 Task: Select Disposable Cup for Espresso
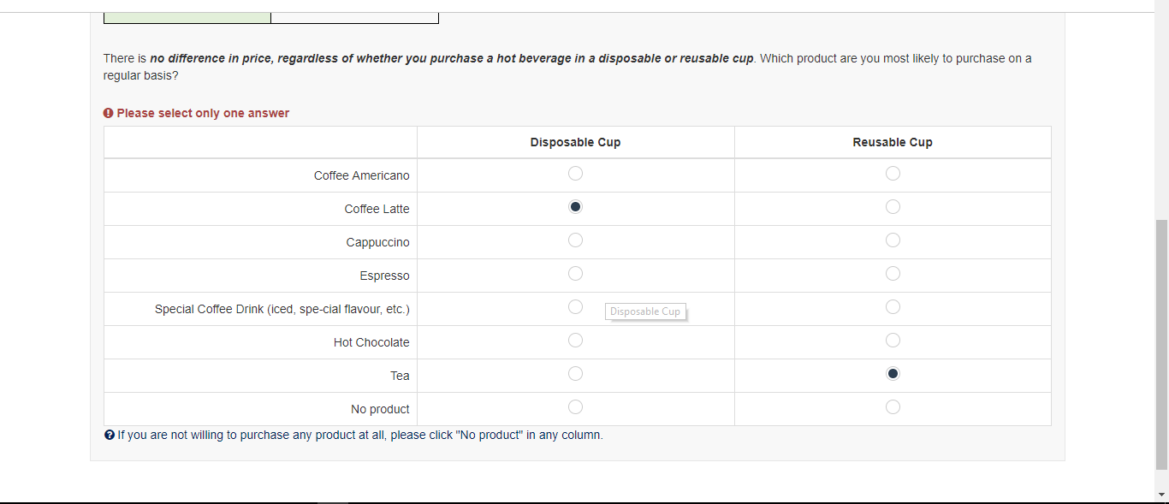pos(575,274)
